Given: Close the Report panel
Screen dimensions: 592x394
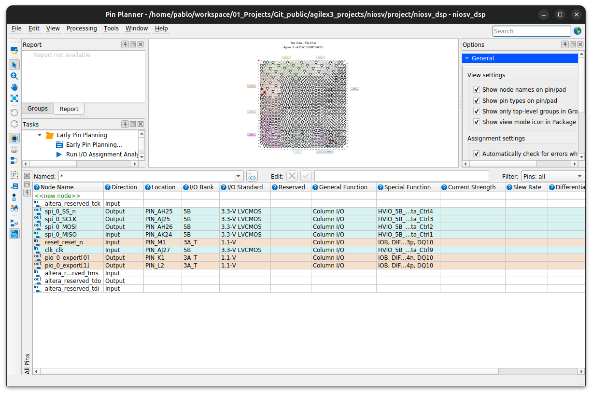Looking at the screenshot, I should [141, 44].
